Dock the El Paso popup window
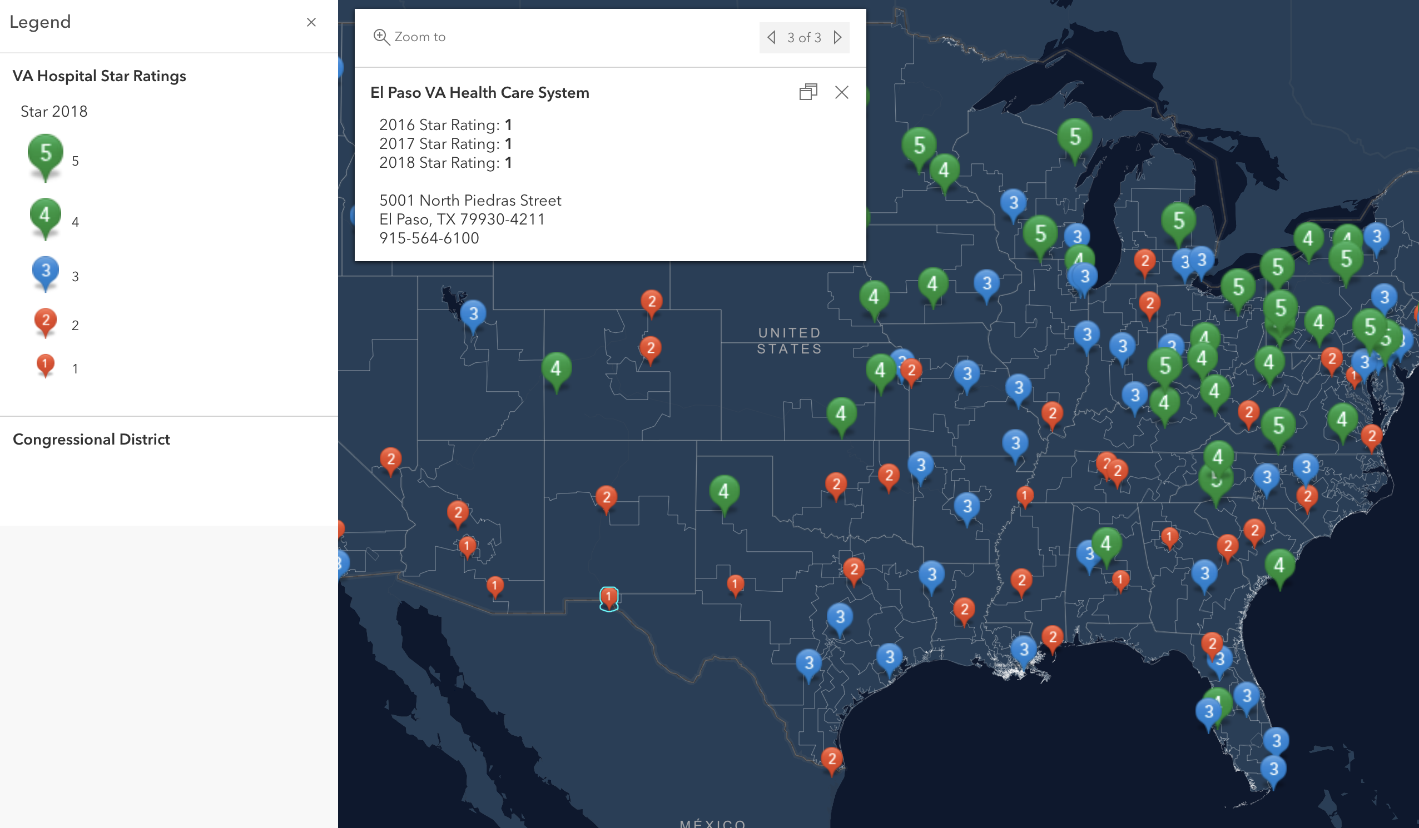Image resolution: width=1419 pixels, height=828 pixels. point(808,92)
